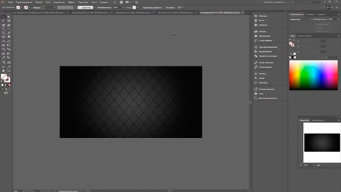Open the Выравнивание (Align) panel icon
The image size is (341, 192).
[256, 52]
